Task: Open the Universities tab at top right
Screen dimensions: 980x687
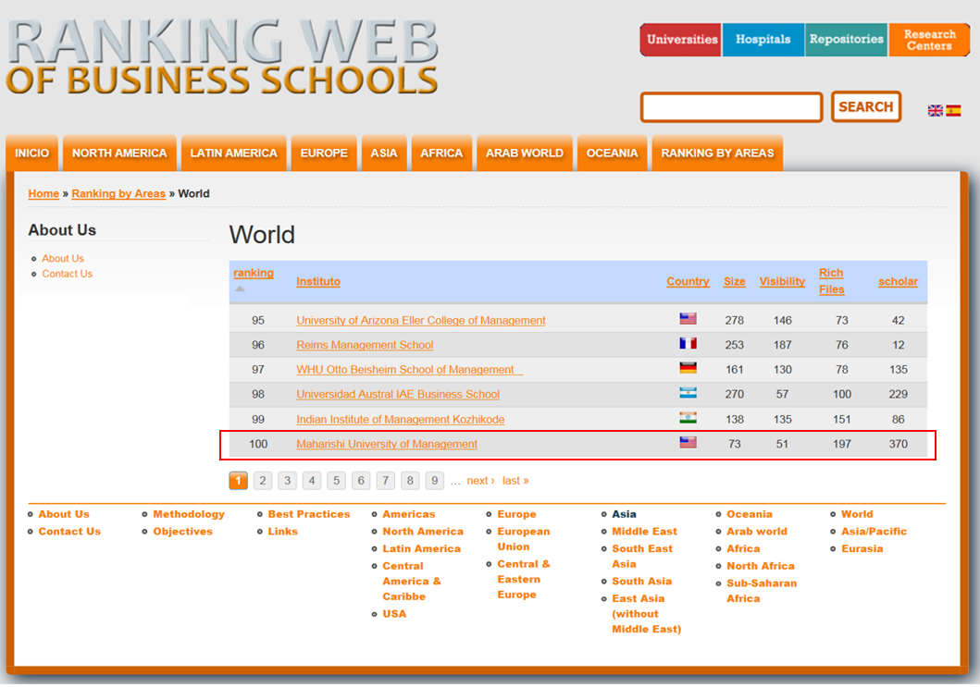Action: point(681,40)
